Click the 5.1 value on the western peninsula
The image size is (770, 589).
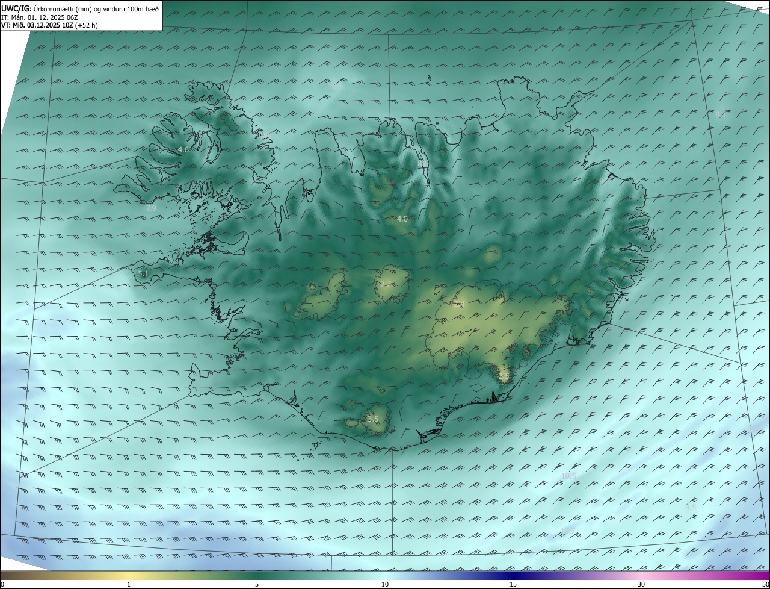point(143,274)
